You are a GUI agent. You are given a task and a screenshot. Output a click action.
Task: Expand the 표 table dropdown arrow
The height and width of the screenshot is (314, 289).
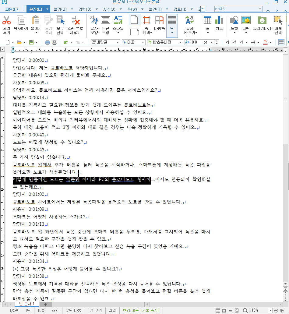tap(207, 33)
